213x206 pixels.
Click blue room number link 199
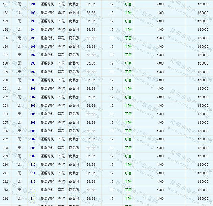coord(33,72)
